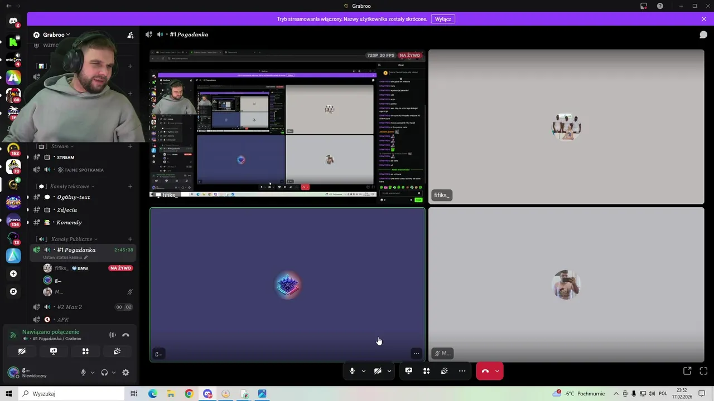Open the server with 88 notifications

13,95
